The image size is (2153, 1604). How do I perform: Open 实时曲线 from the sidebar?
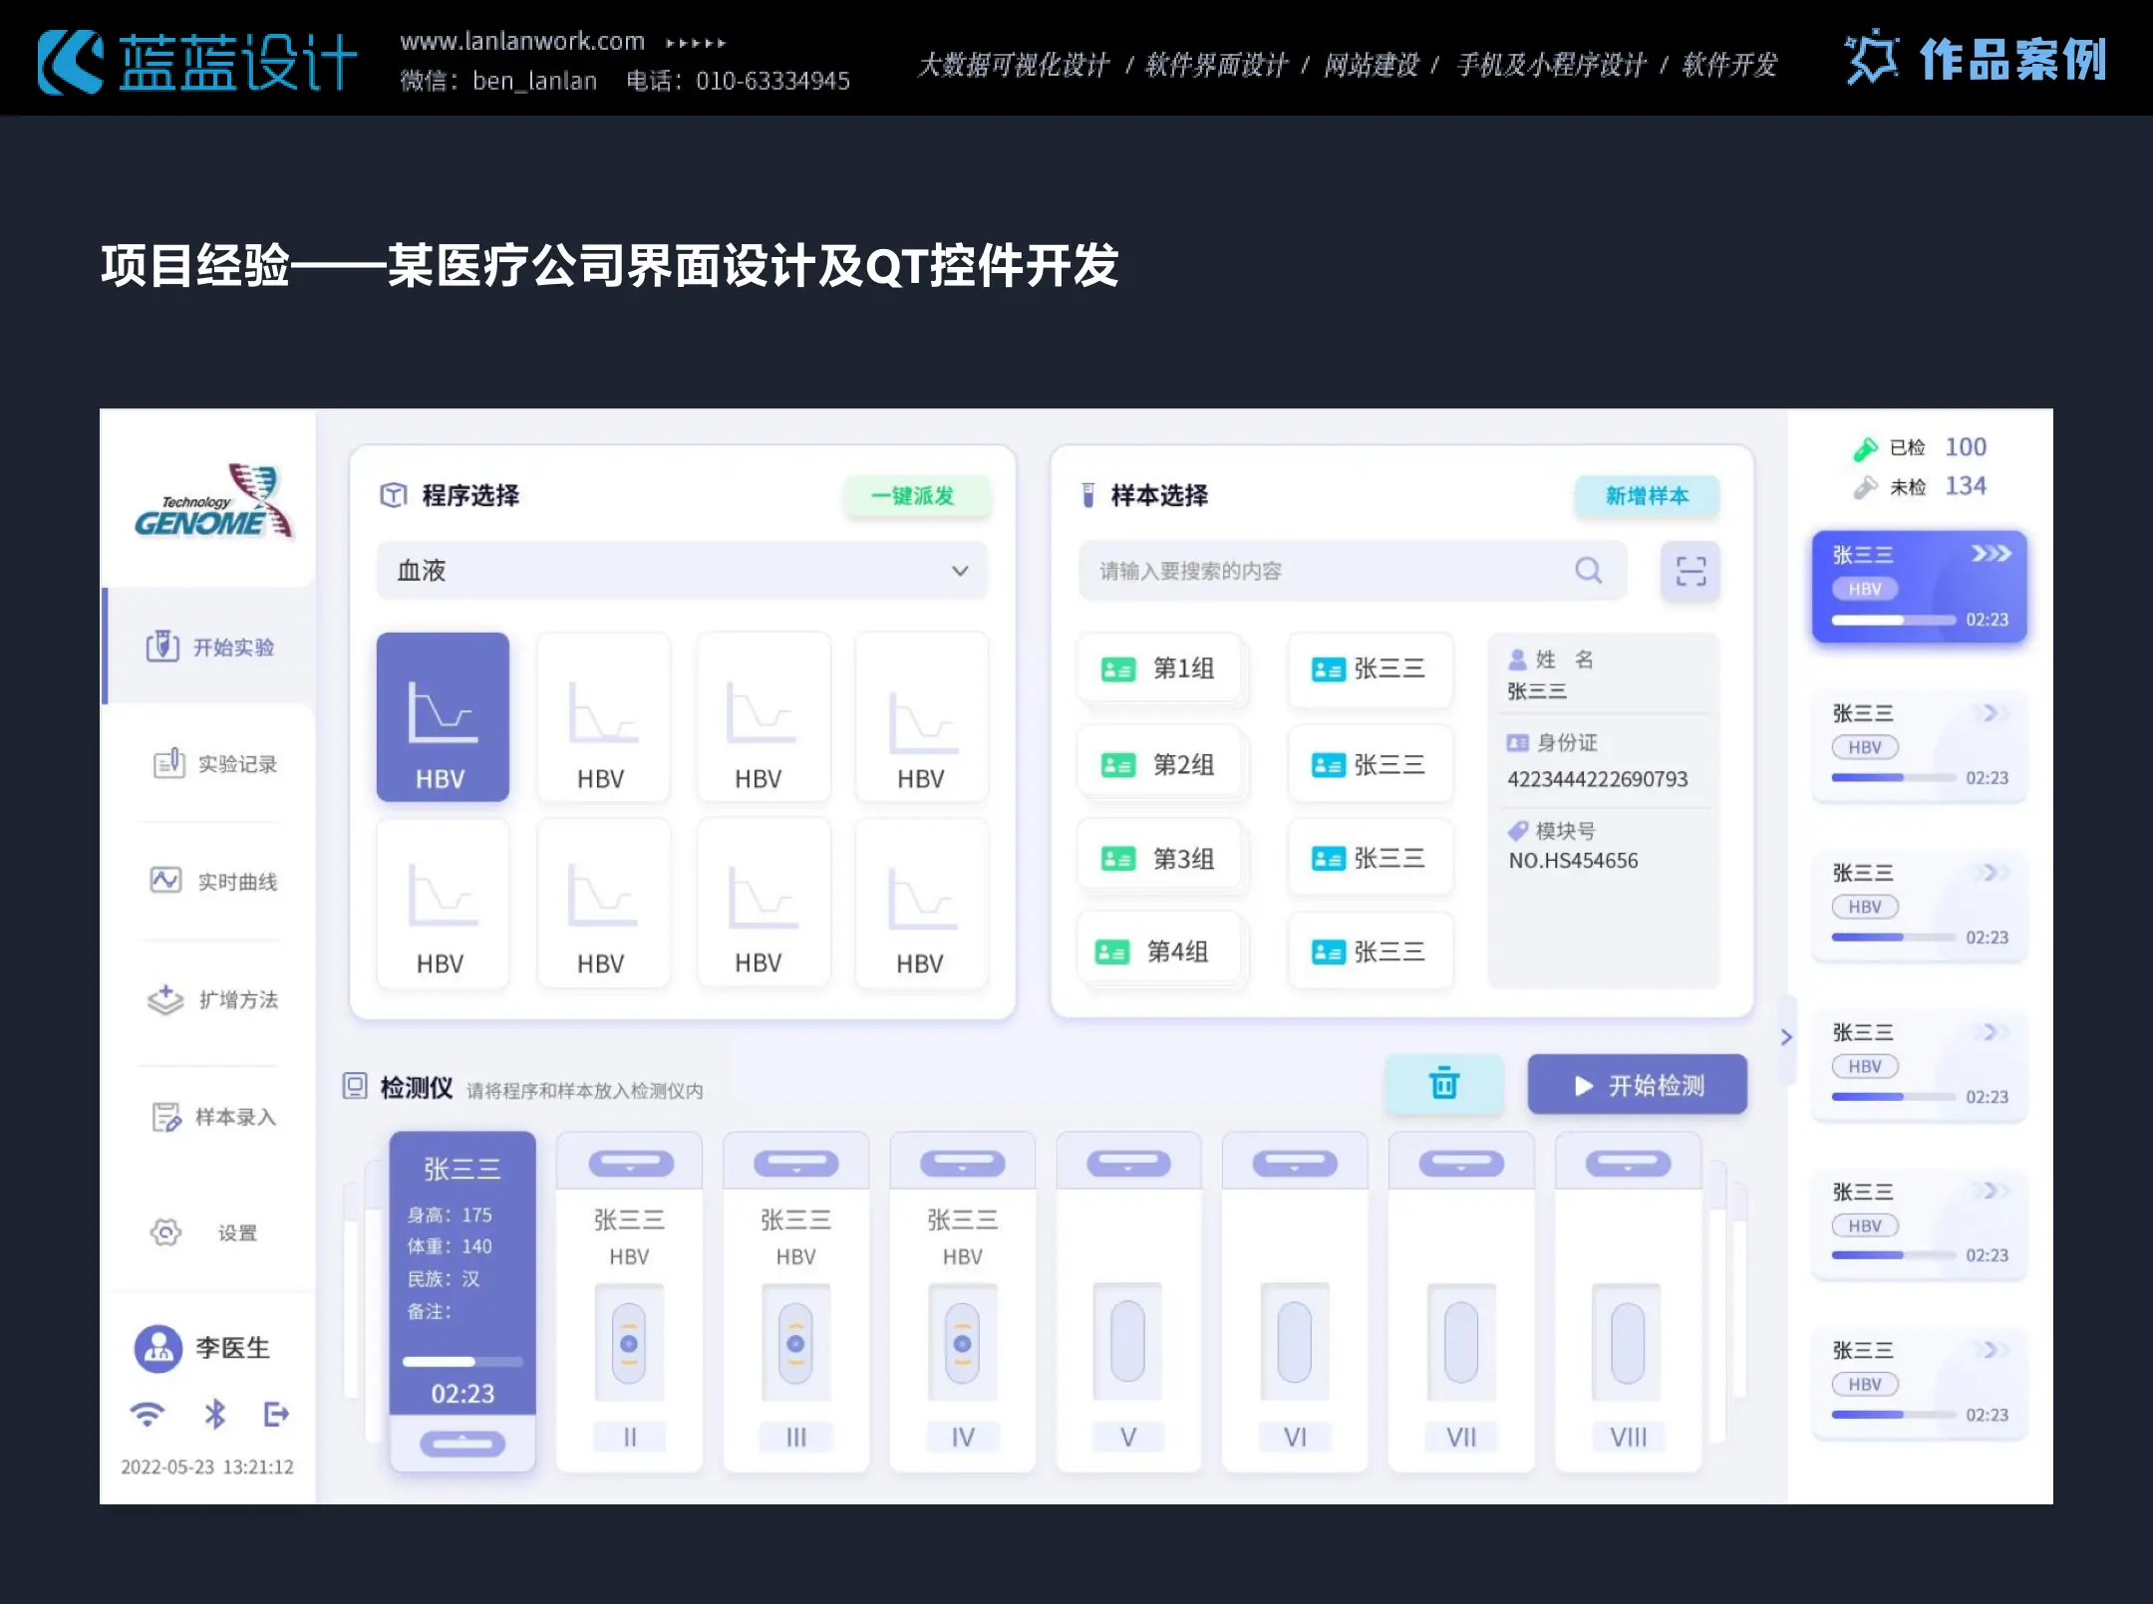point(165,881)
